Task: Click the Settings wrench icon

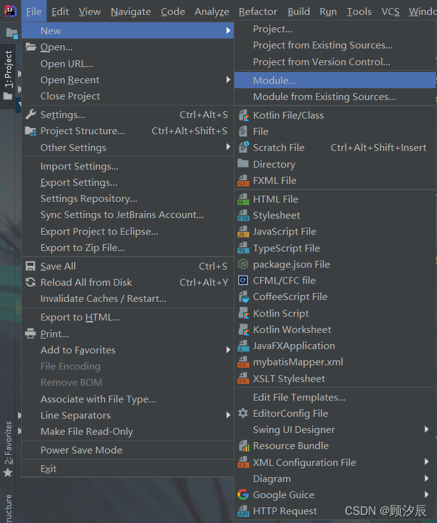Action: pos(30,114)
